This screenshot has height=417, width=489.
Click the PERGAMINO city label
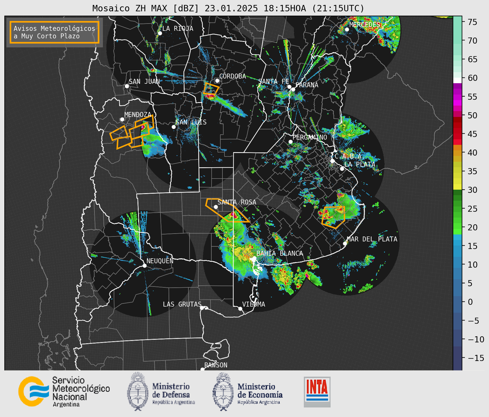(310, 137)
